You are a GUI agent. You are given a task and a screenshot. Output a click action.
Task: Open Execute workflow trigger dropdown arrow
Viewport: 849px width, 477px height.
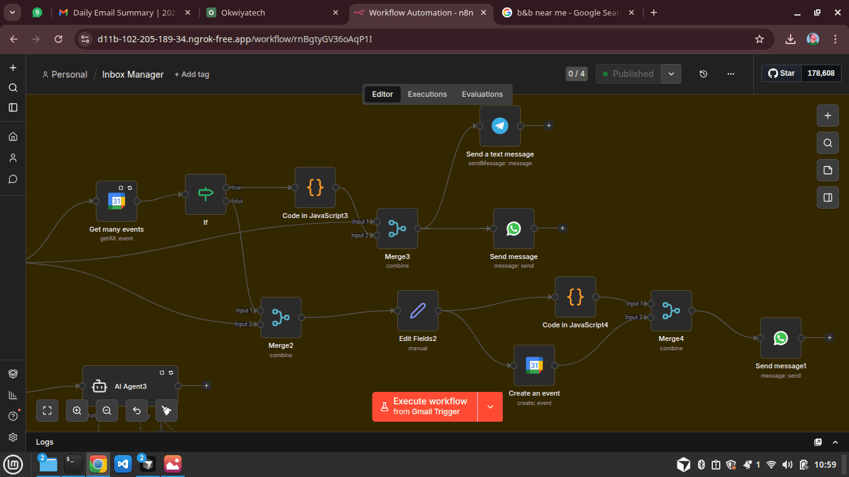click(490, 407)
